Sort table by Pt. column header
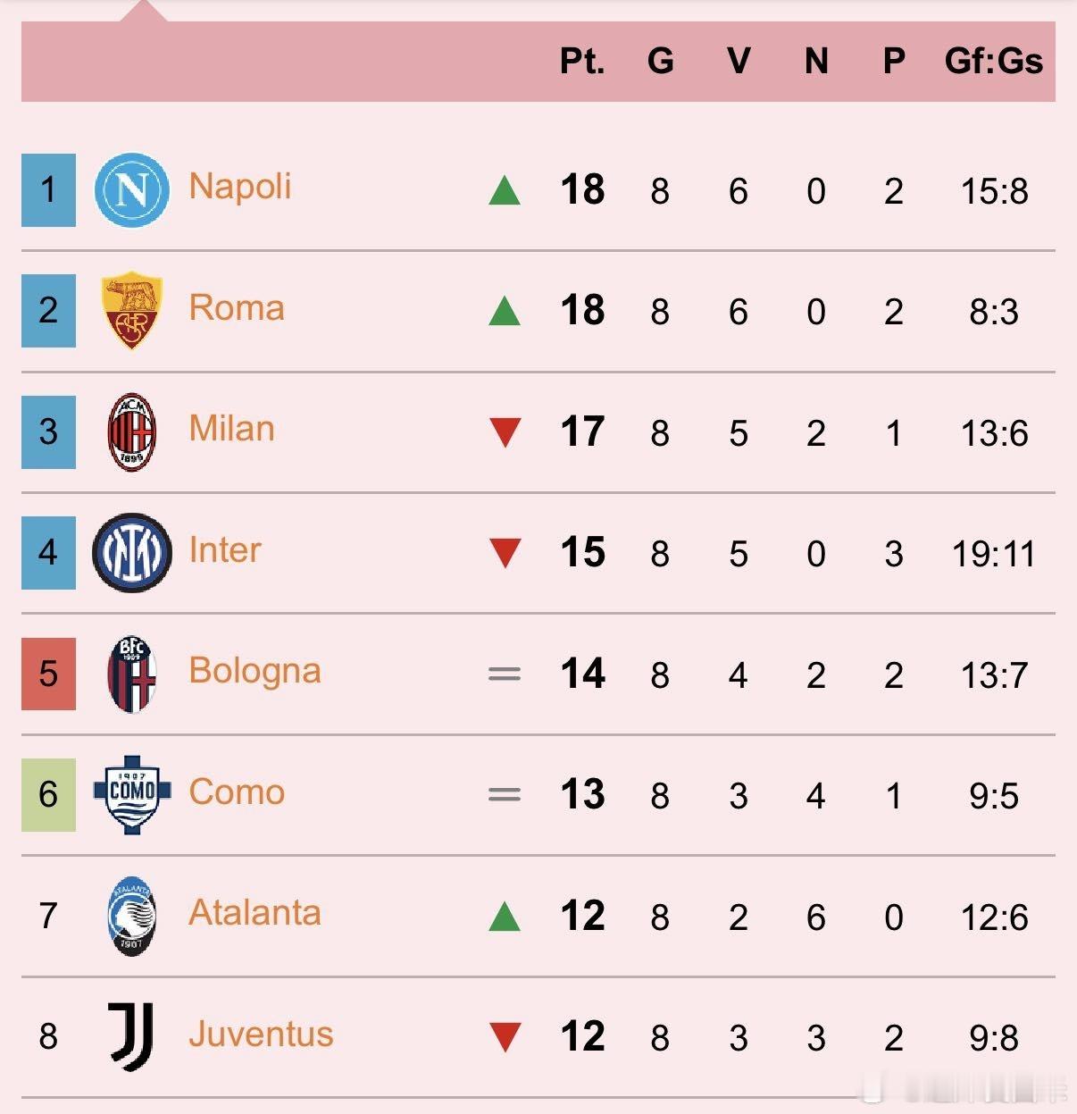 pyautogui.click(x=582, y=61)
